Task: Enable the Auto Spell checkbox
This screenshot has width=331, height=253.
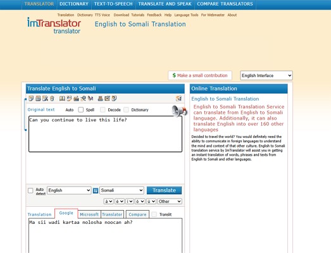Action: 80,109
